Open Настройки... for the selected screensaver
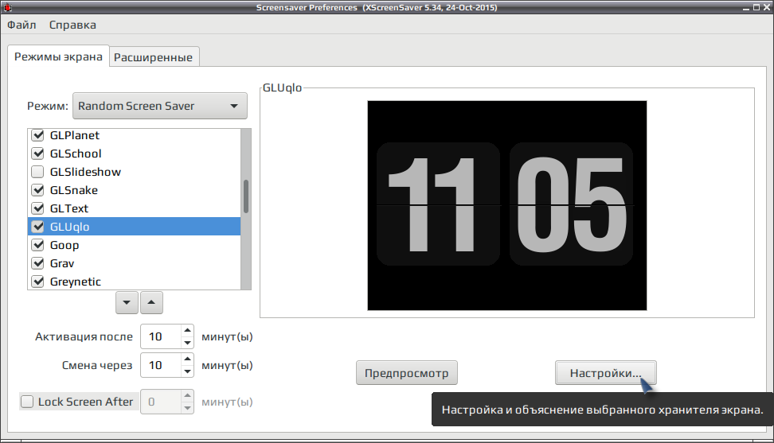 coord(606,373)
